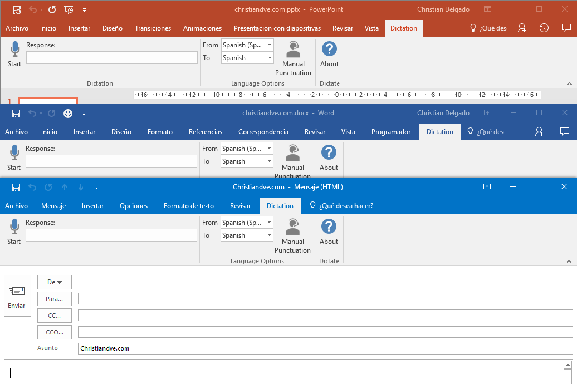Switch to Animaciones tab in PowerPoint
577x384 pixels.
202,28
